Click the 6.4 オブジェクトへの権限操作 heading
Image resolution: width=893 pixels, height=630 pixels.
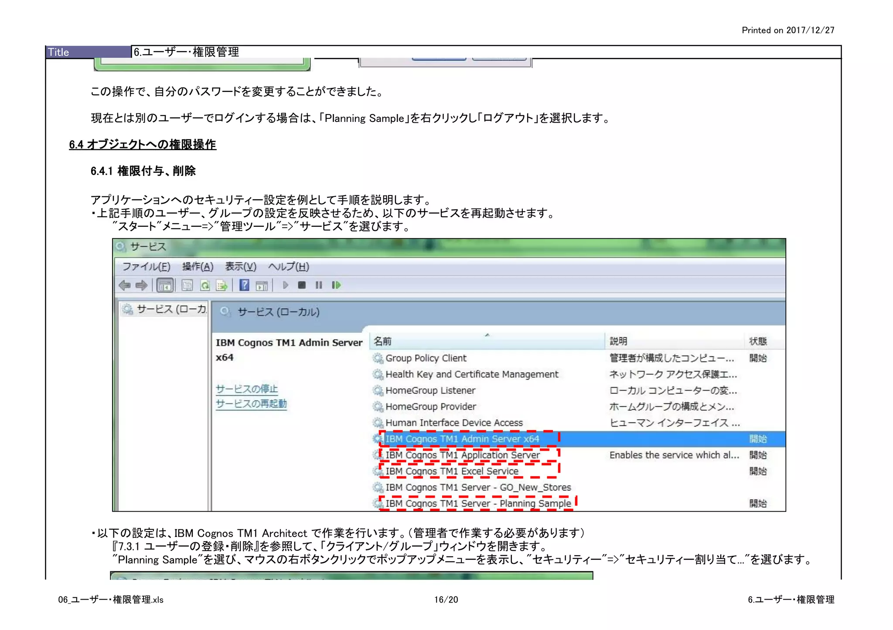pyautogui.click(x=143, y=144)
